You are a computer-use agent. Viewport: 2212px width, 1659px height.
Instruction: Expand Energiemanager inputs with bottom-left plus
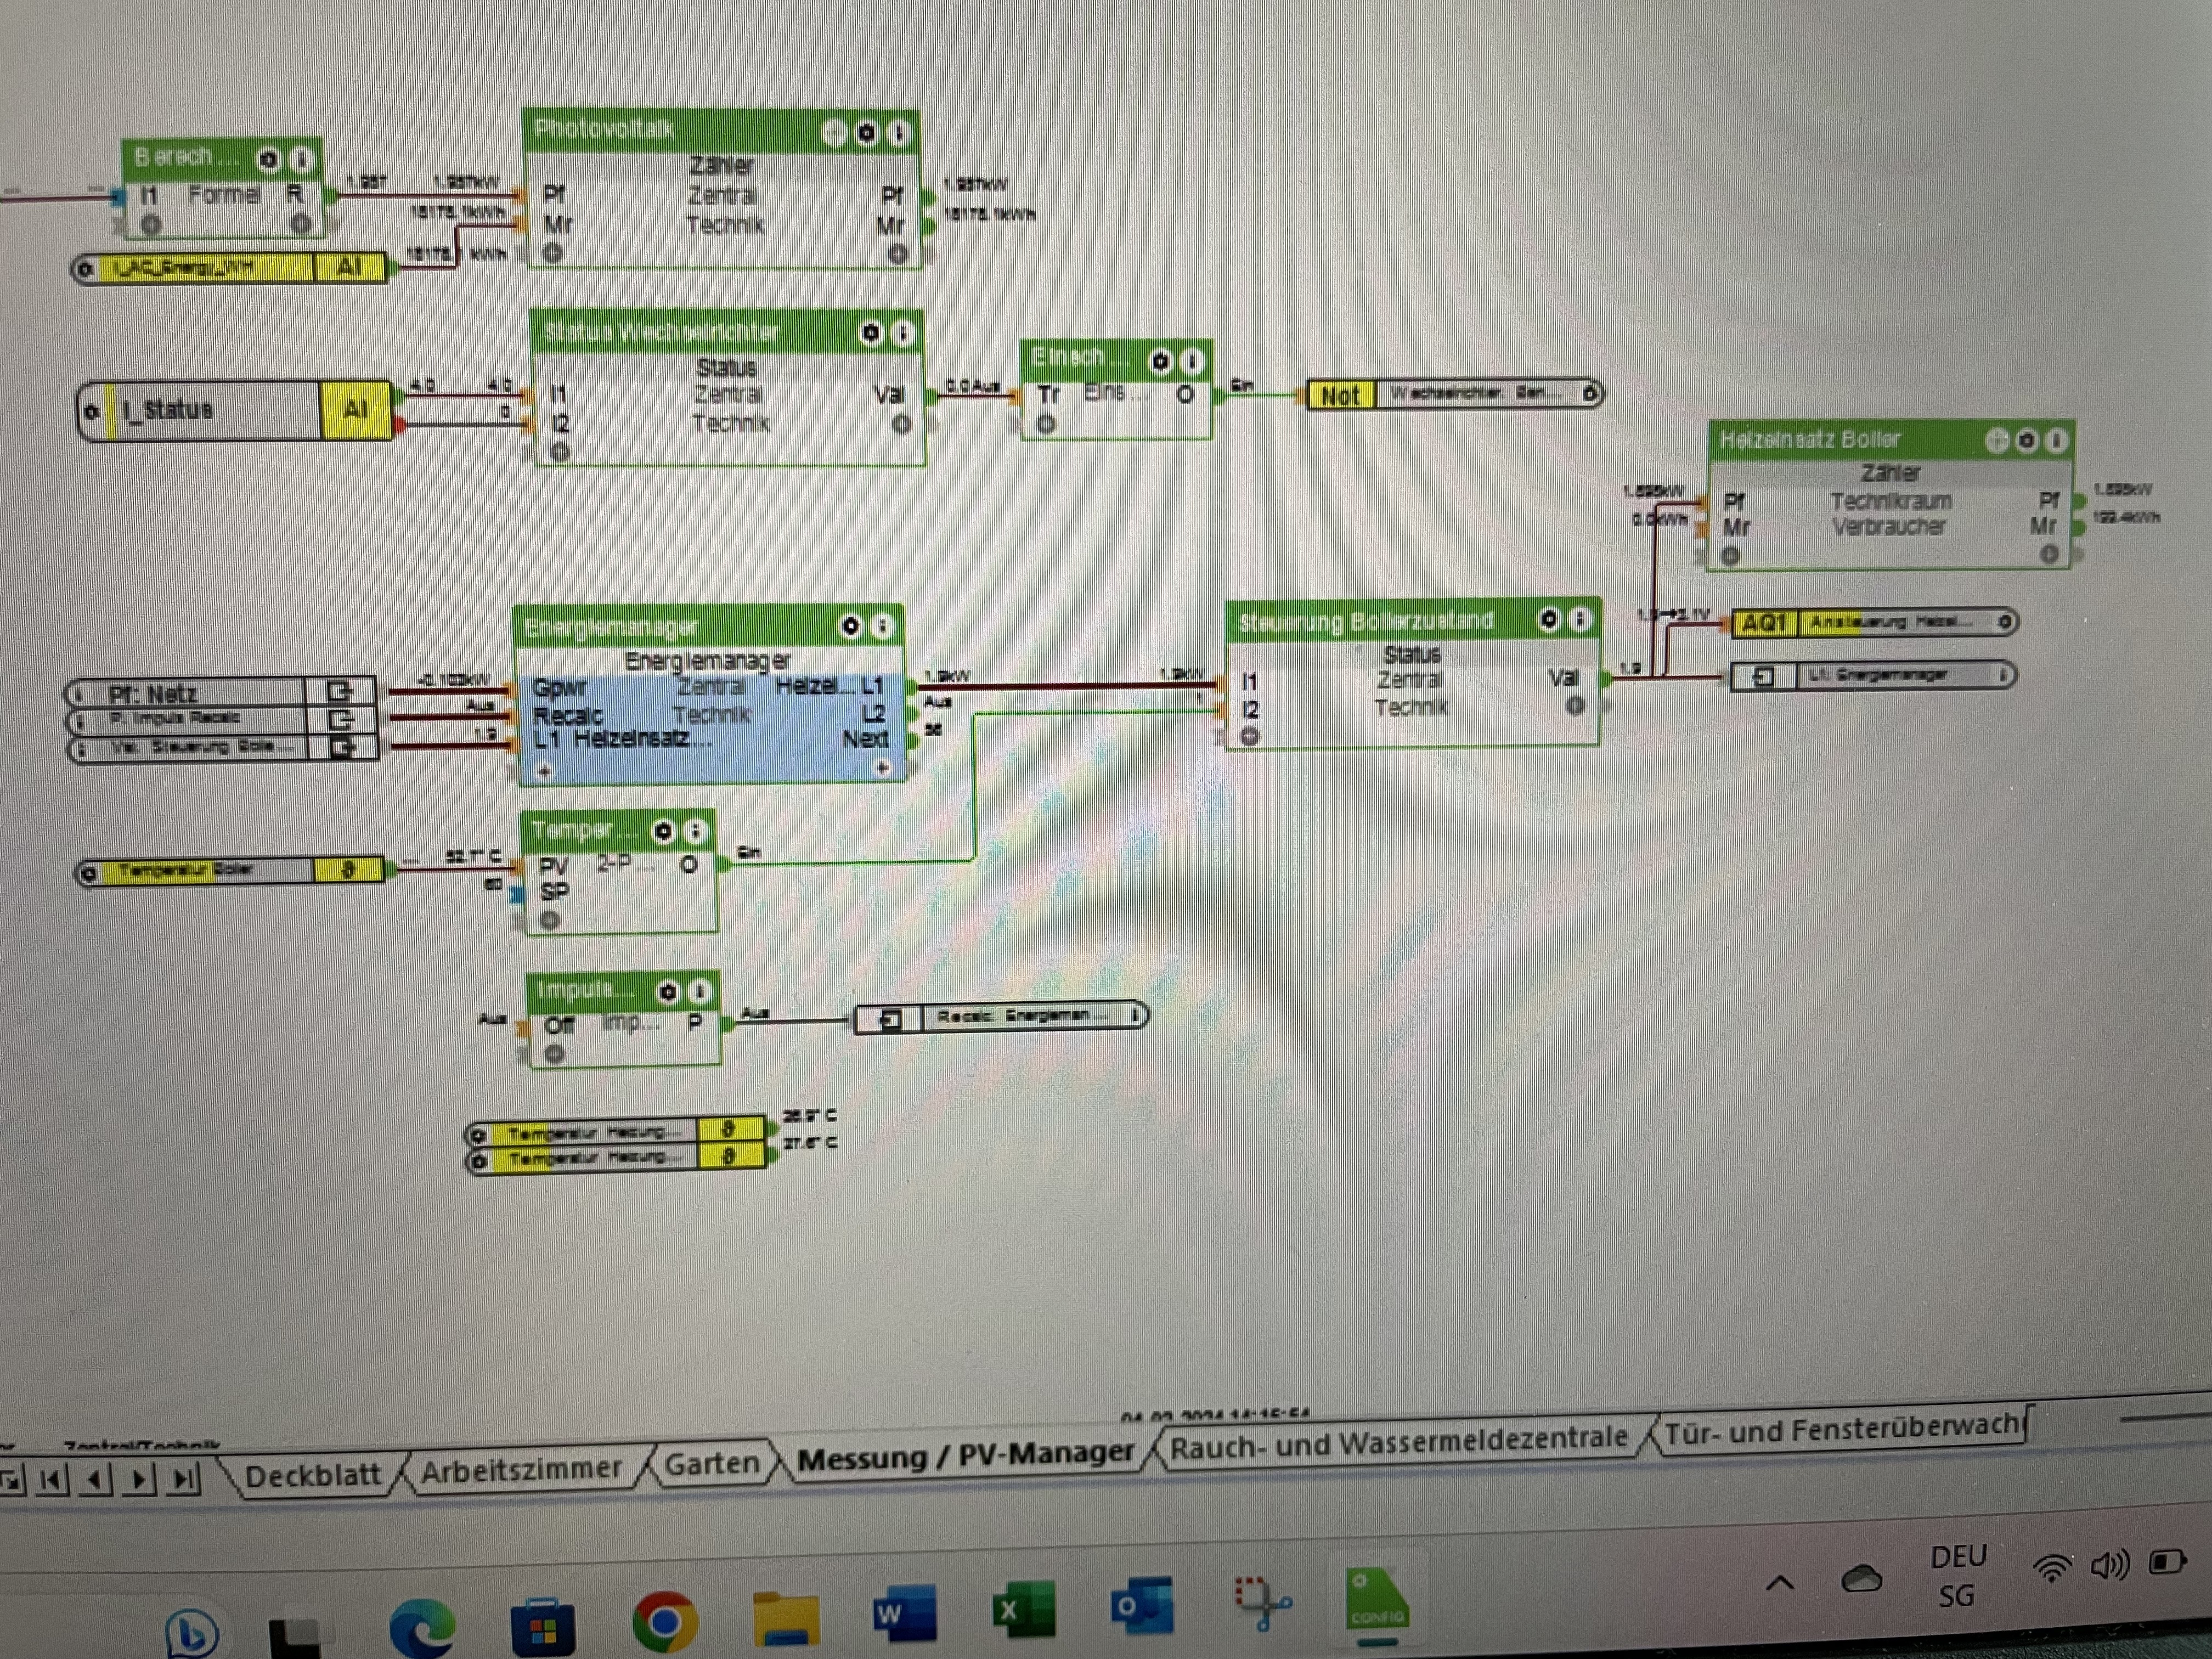545,771
